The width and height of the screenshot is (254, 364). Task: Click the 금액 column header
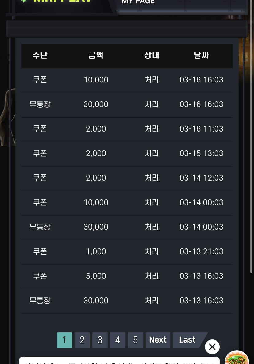[x=96, y=55]
